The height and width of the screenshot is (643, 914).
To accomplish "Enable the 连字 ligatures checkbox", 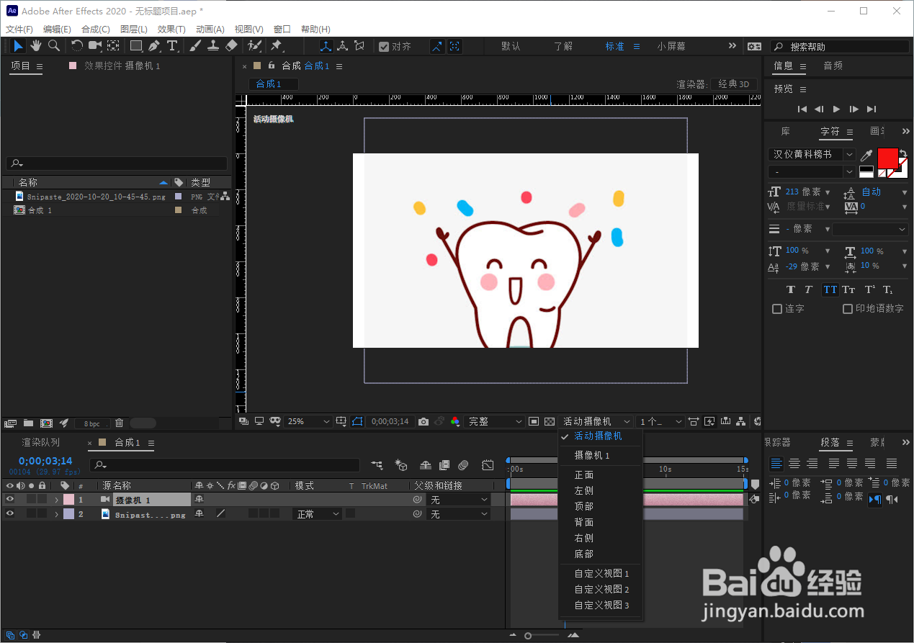I will click(777, 309).
